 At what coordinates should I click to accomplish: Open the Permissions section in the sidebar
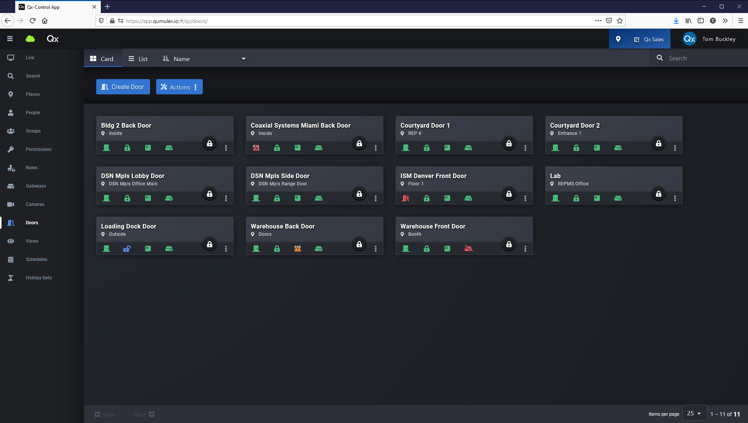coord(39,149)
